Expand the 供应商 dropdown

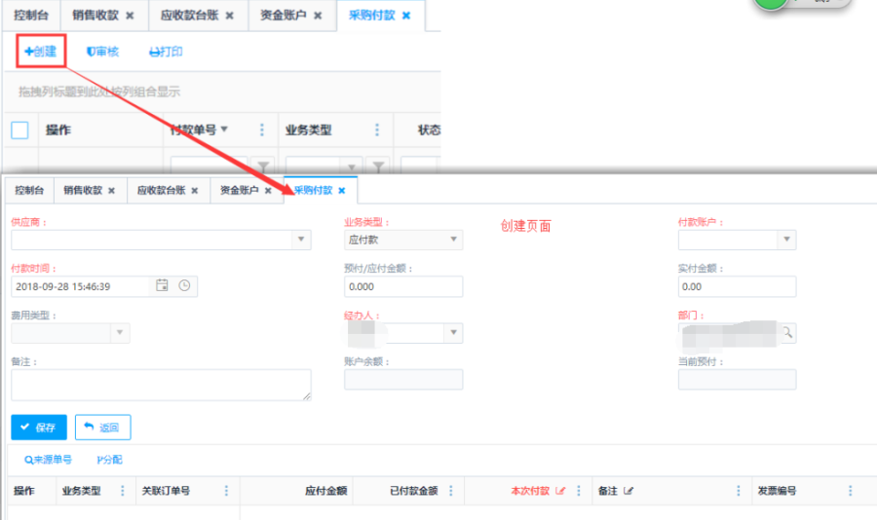(300, 240)
